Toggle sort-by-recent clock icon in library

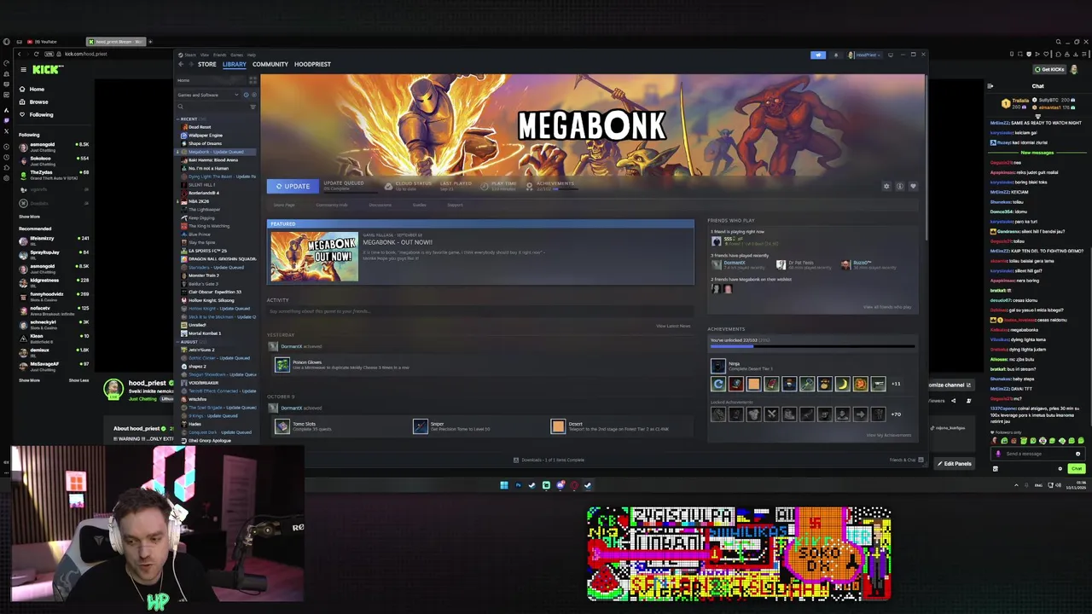click(246, 95)
